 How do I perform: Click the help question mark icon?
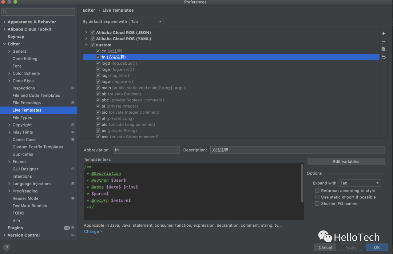[7, 247]
